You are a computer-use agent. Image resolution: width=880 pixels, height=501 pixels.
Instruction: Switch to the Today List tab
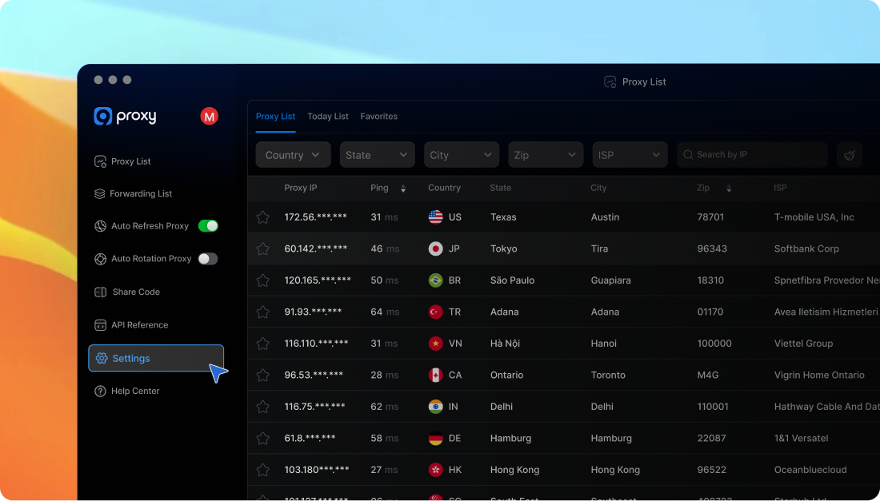point(328,117)
